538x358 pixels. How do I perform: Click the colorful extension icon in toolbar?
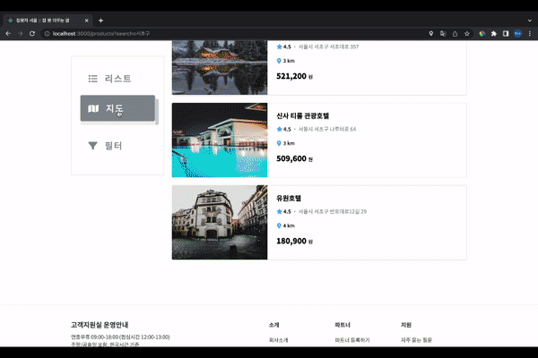tap(482, 34)
